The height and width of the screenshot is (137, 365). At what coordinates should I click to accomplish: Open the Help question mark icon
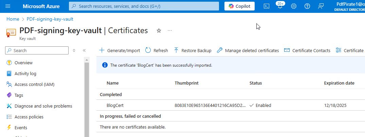pyautogui.click(x=307, y=6)
